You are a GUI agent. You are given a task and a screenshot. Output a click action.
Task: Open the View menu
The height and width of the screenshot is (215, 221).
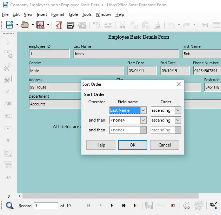pos(28,14)
